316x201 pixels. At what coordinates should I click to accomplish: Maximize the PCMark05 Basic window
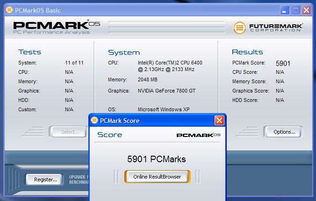295,10
